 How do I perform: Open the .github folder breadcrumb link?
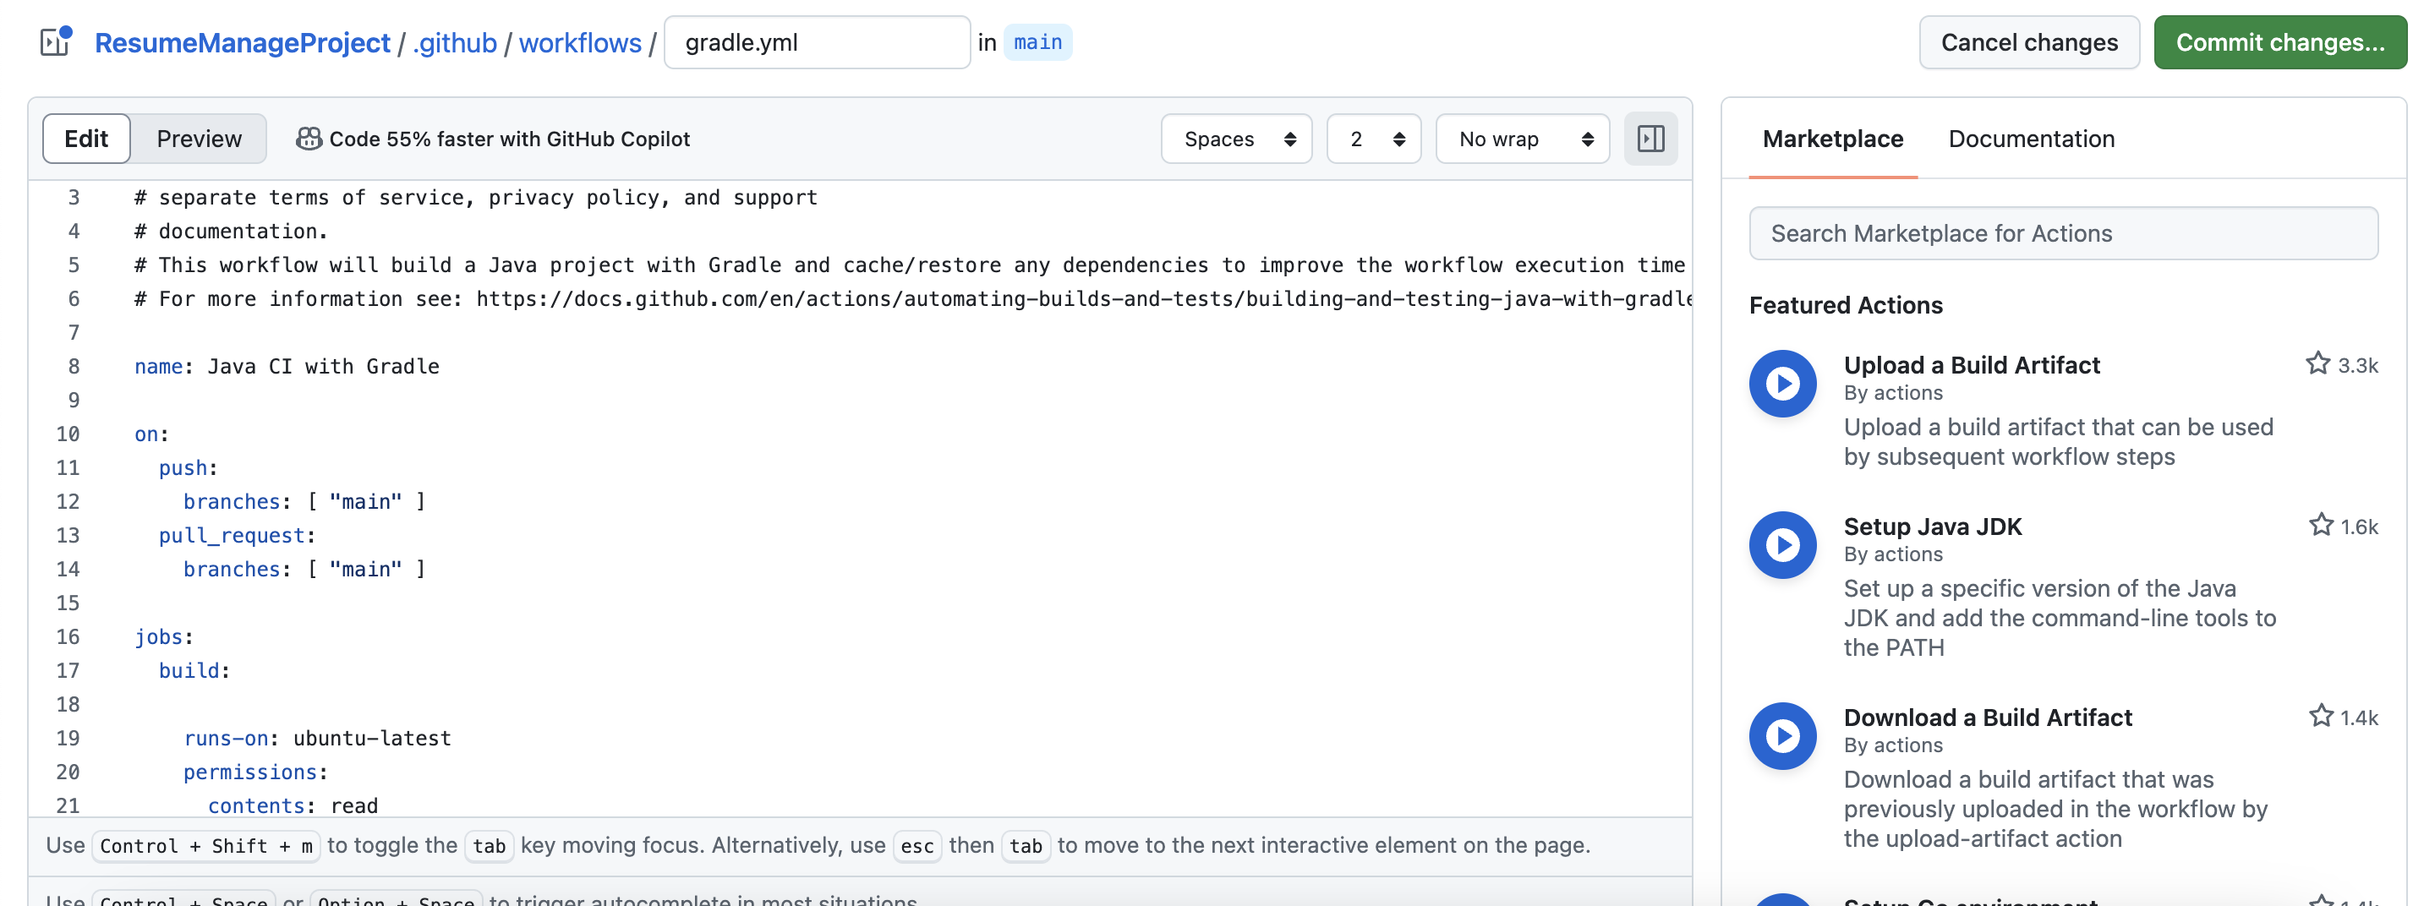click(x=454, y=42)
